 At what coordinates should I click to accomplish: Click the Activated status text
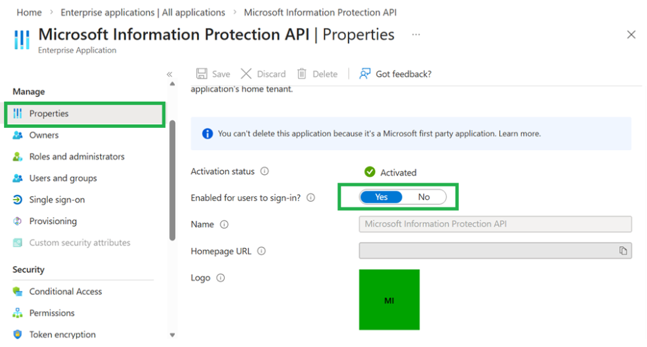pos(398,173)
